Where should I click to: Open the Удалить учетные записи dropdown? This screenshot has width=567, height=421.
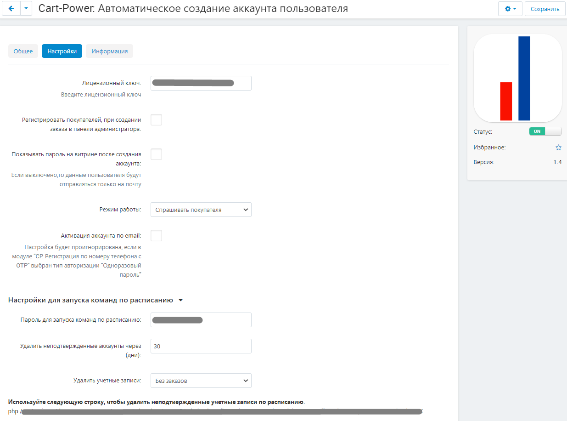(201, 381)
